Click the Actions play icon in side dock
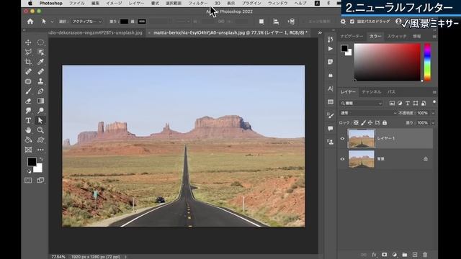Screen dimensions: 461x259 (331, 49)
